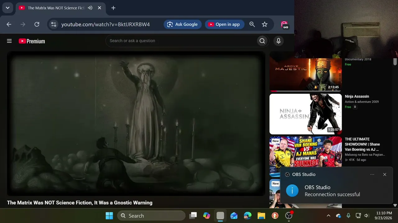The height and width of the screenshot is (223, 398).
Task: Click the OBS "Reconnection successful" message
Action: pyautogui.click(x=332, y=195)
